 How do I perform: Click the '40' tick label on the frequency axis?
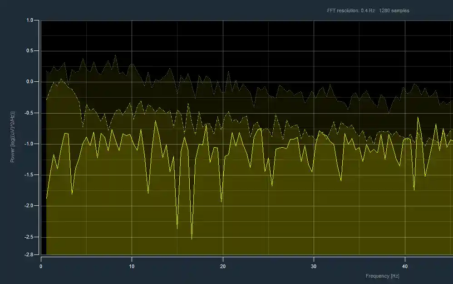(405, 266)
